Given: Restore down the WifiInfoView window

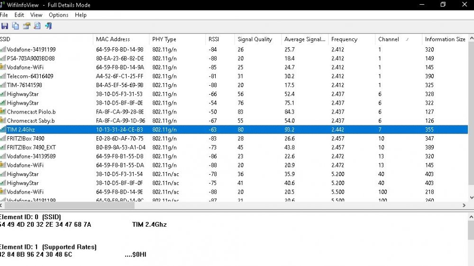Looking at the screenshot, I should pos(443,5).
